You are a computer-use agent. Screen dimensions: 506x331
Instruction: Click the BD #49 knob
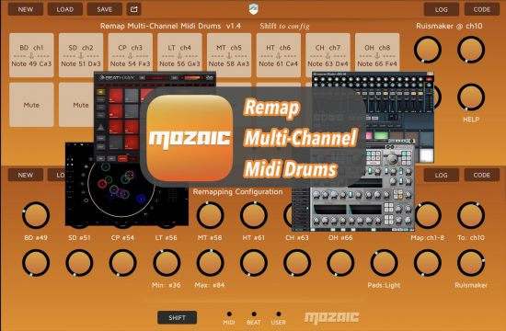(36, 215)
